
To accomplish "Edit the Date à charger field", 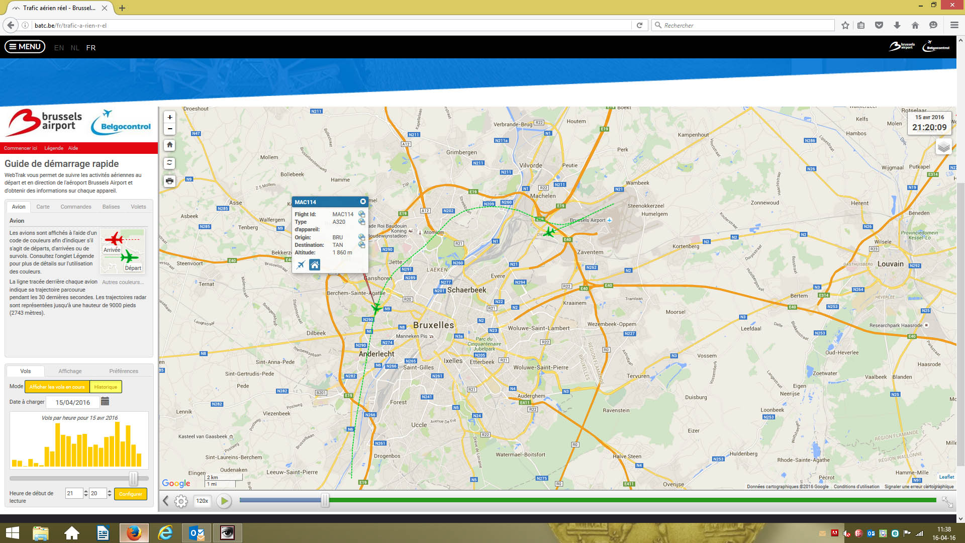I will coord(72,402).
